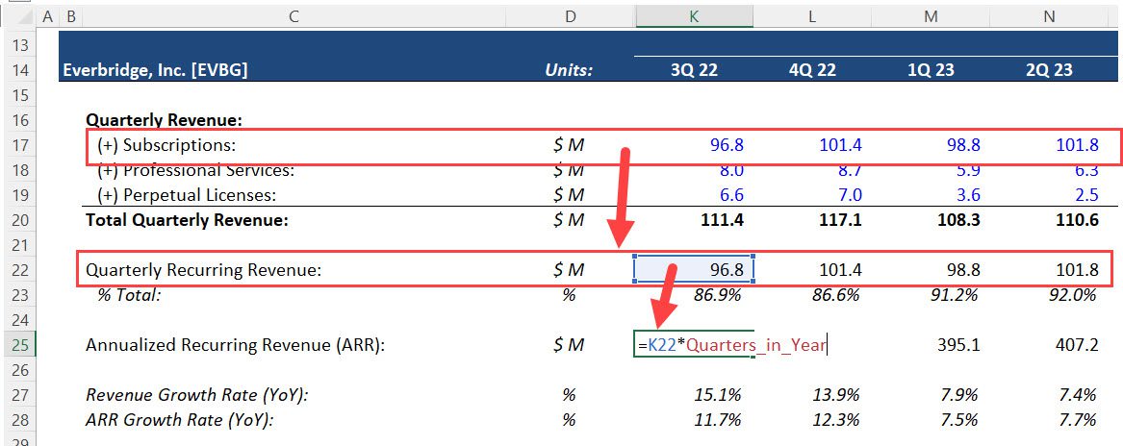Click ARR value 407.2
The width and height of the screenshot is (1123, 446).
1076,345
